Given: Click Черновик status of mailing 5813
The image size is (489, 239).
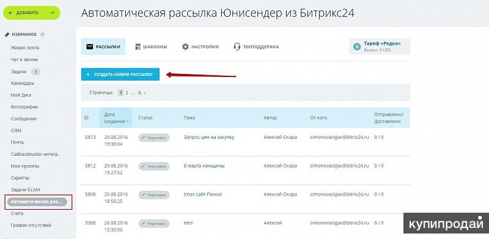Looking at the screenshot, I should [154, 138].
